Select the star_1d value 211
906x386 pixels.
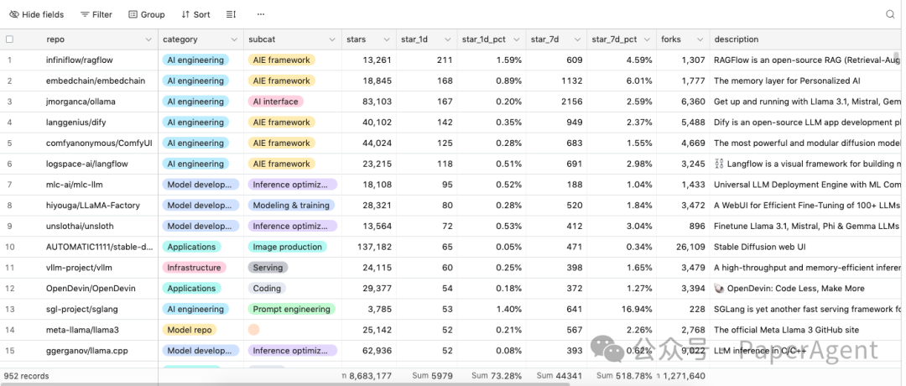click(445, 60)
